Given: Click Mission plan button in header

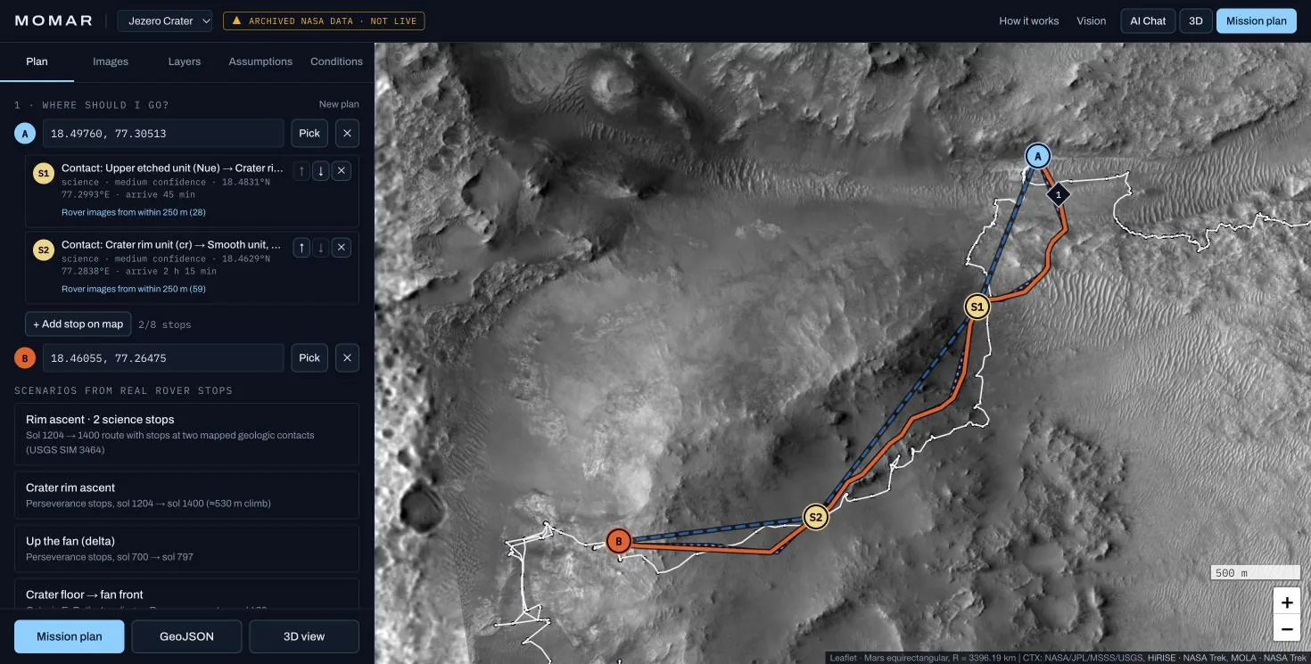Looking at the screenshot, I should (1257, 20).
